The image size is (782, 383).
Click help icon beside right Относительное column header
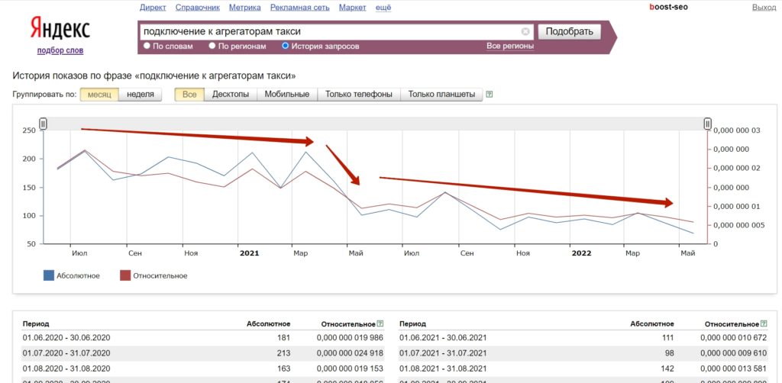[x=764, y=323]
